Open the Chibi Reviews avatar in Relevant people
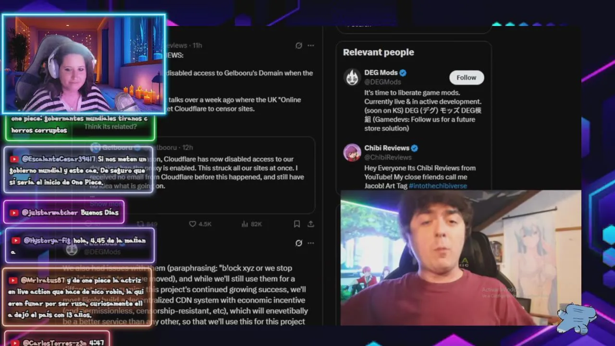 [x=352, y=152]
